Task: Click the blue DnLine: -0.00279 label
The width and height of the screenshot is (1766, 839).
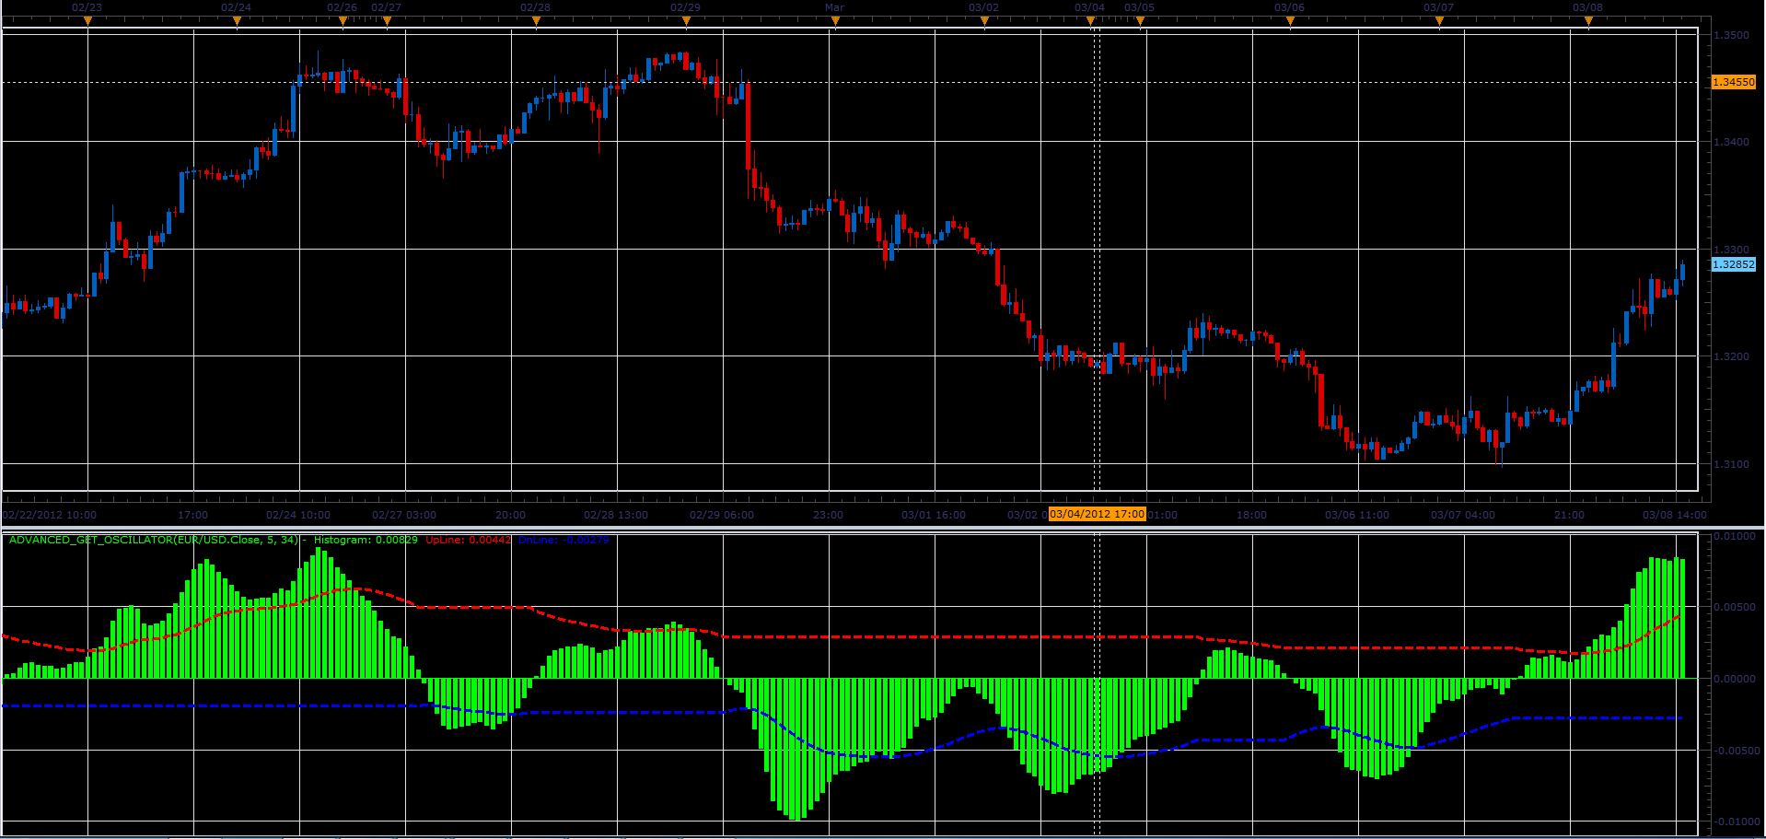Action: 563,540
